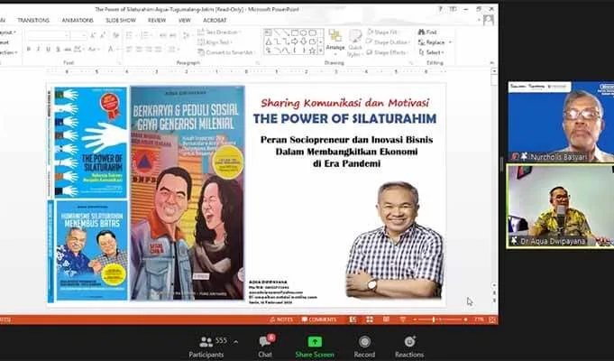Open the Shape Effects dropdown

(x=387, y=52)
